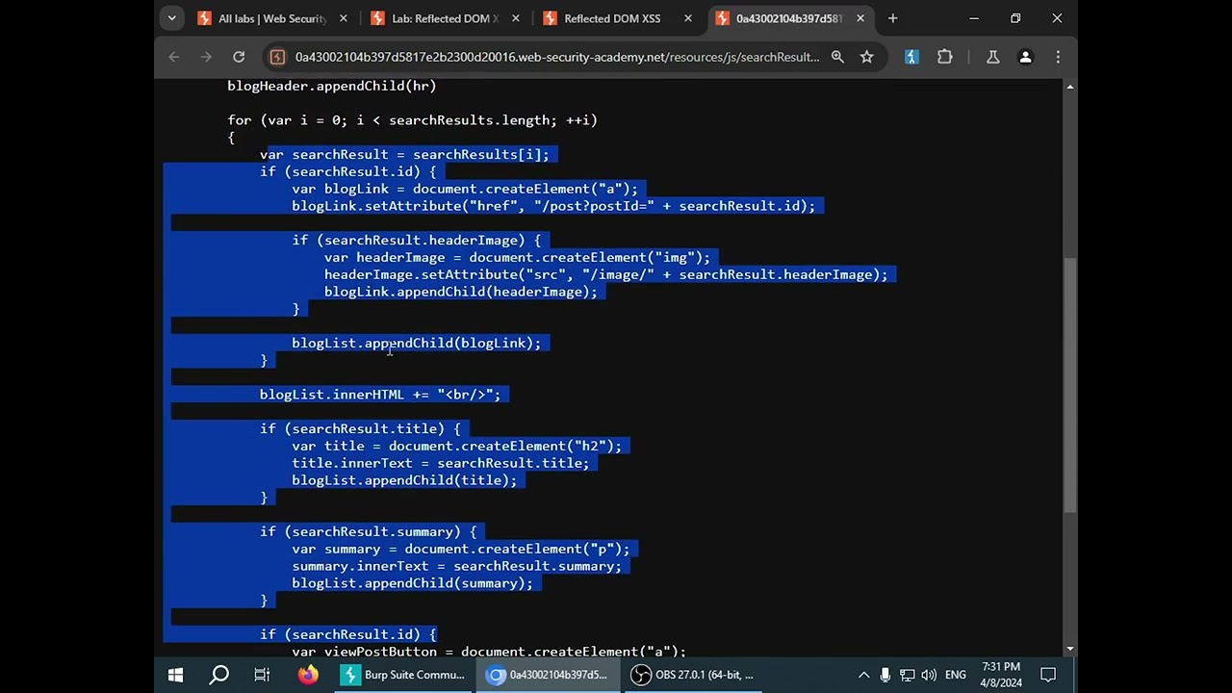Reload the current page
The image size is (1232, 693).
click(239, 57)
